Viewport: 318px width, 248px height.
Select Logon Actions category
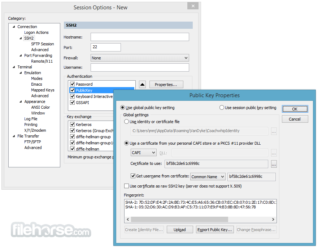36,32
